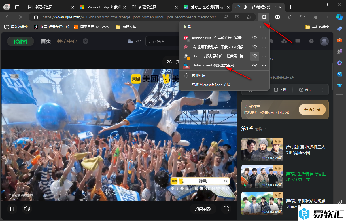The image size is (346, 221).
Task: Open Outlook icon in Edge sidebar
Action: point(339,74)
